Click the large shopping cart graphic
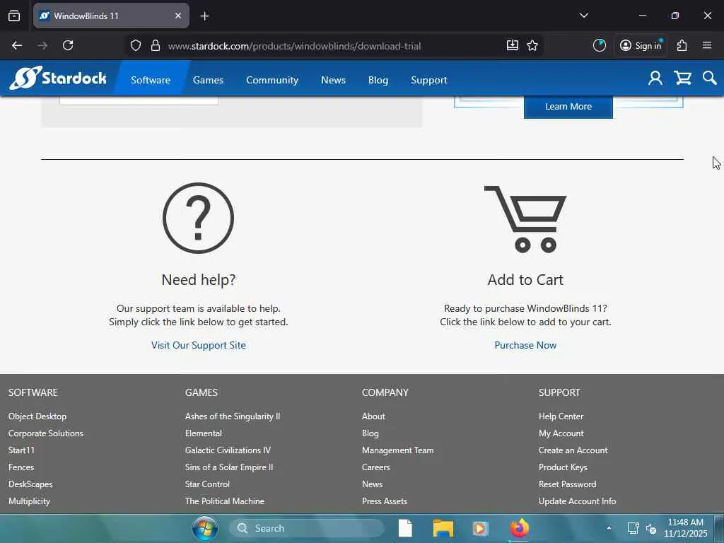Screen dimensions: 724x543 [x=525, y=219]
